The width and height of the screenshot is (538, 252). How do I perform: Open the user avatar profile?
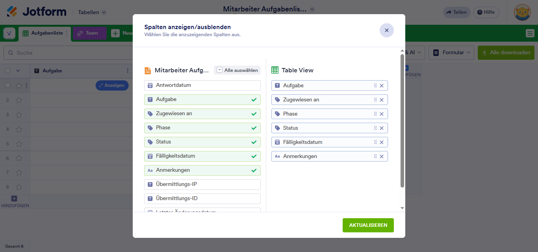[x=522, y=12]
